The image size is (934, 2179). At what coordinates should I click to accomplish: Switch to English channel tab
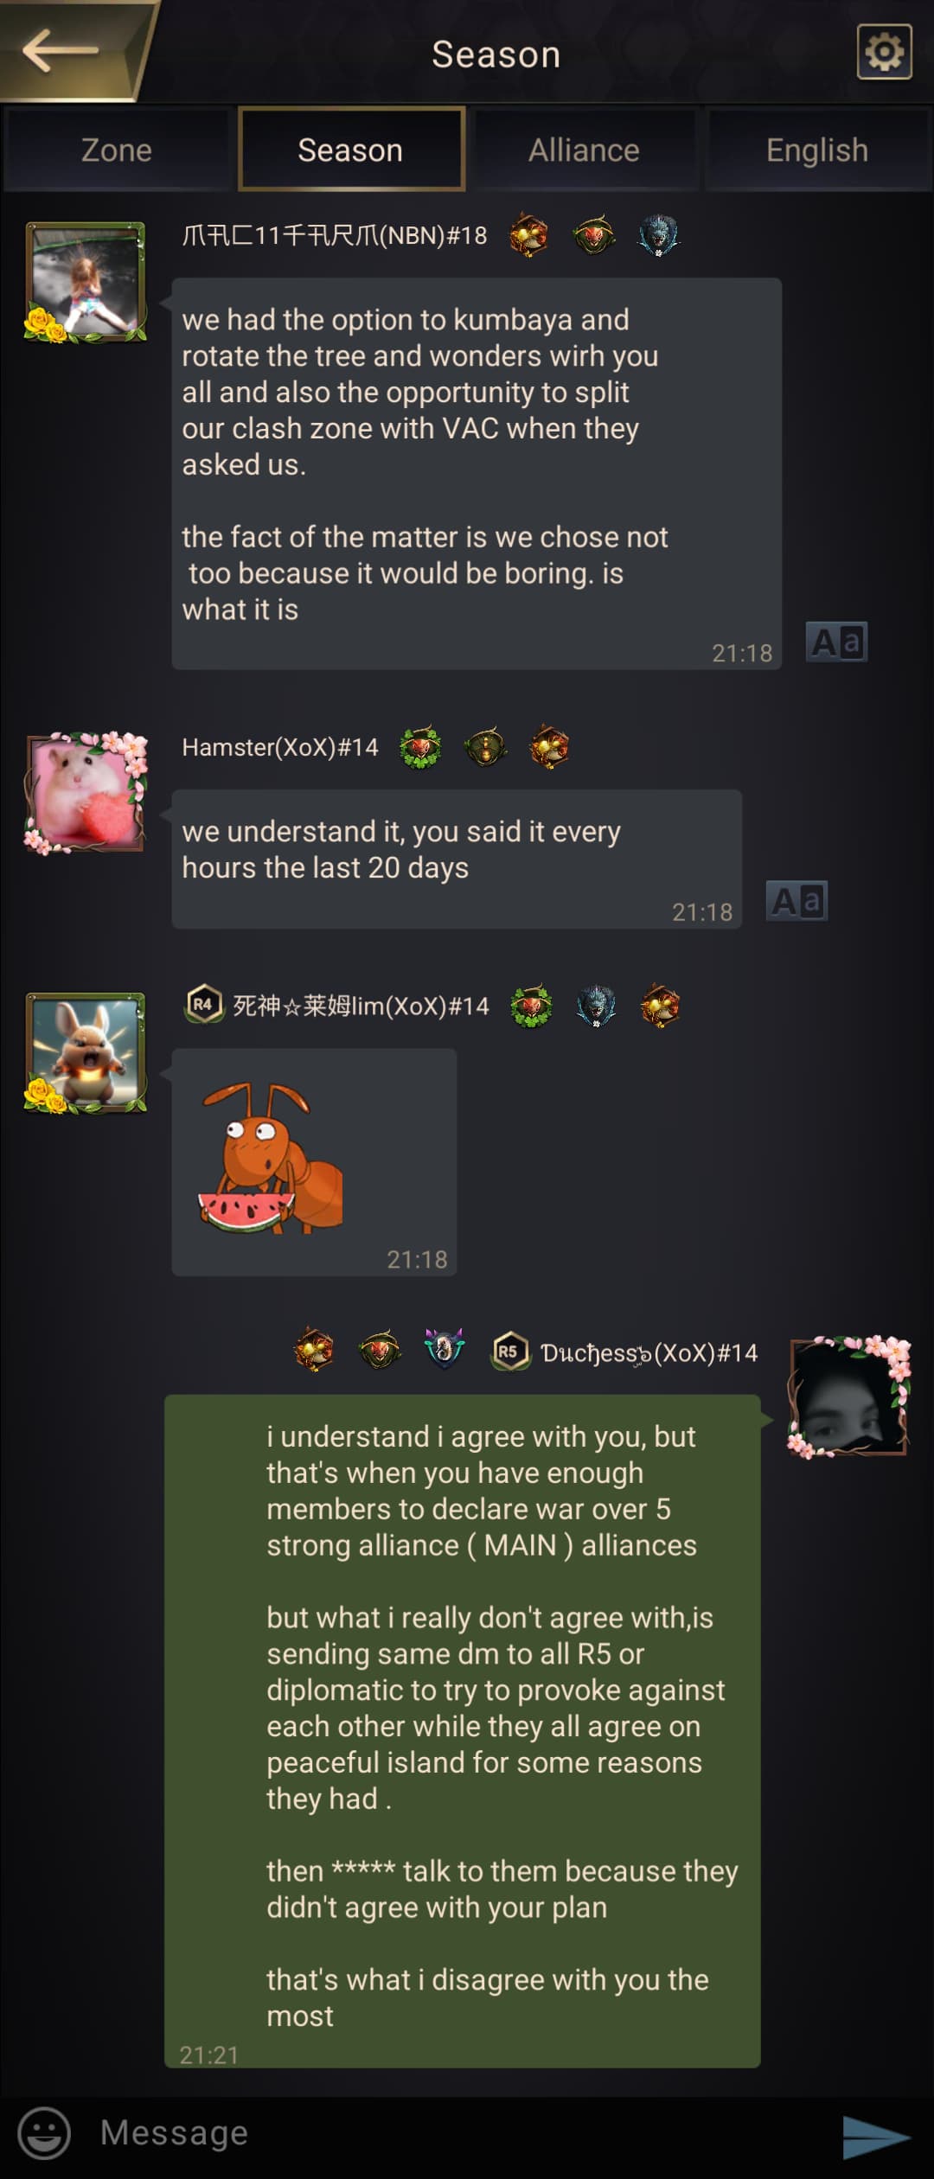(817, 150)
